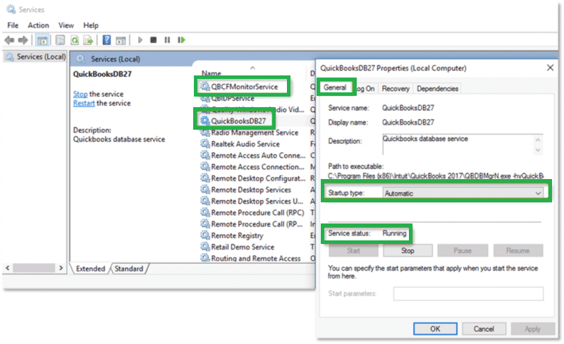The height and width of the screenshot is (344, 564).
Task: Select the Remote Procedure Call (RP... row
Action: coord(253,224)
